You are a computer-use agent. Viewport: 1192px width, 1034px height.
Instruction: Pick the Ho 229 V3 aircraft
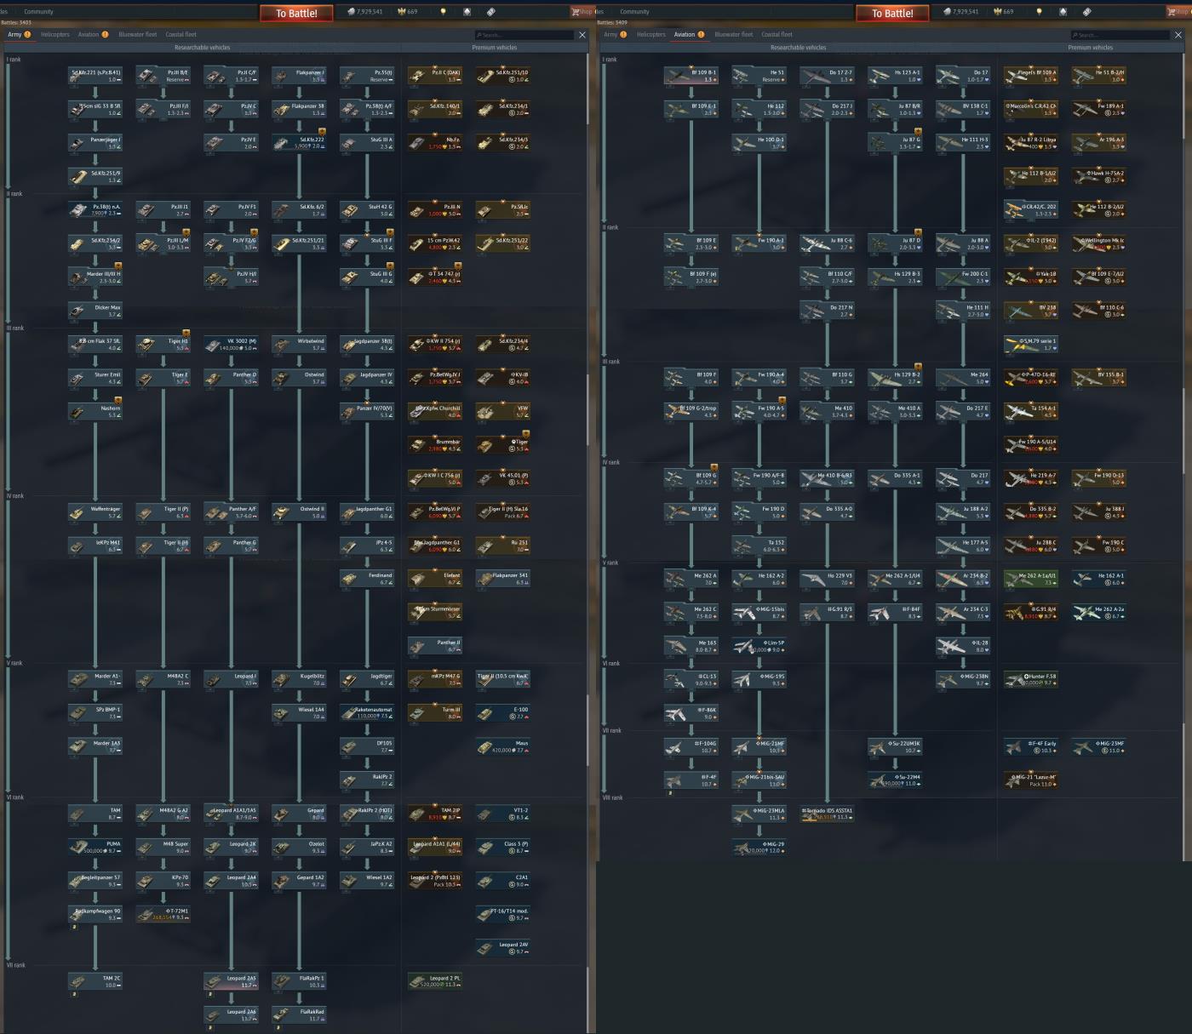coord(827,579)
